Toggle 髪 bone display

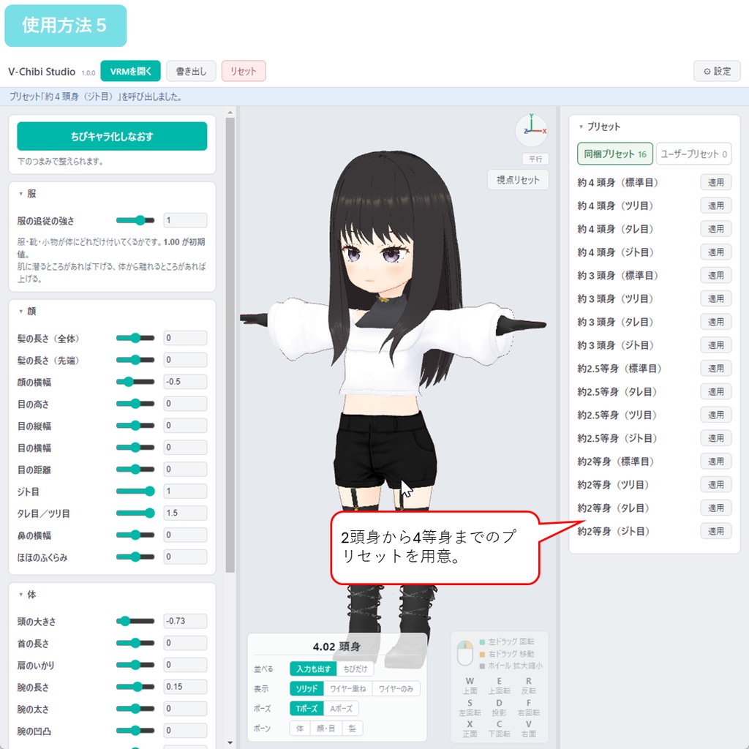(x=352, y=729)
